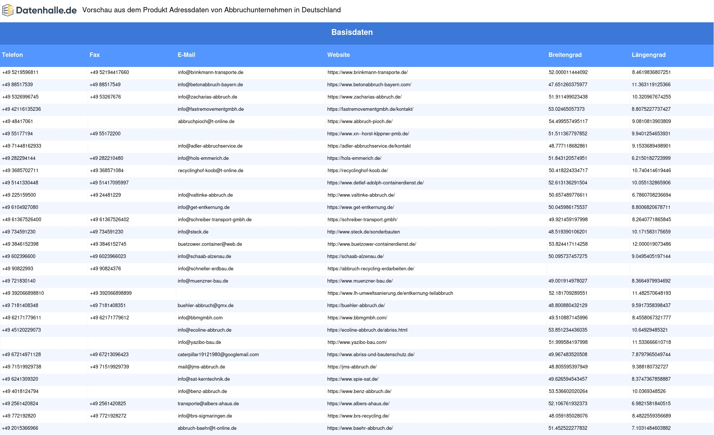The image size is (714, 435).
Task: Open lh-umweltsanierung.de entkernung-teilabbruch link
Action: 390,293
